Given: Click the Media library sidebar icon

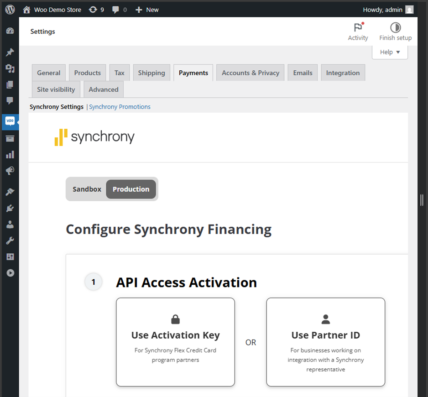Looking at the screenshot, I should pyautogui.click(x=10, y=68).
